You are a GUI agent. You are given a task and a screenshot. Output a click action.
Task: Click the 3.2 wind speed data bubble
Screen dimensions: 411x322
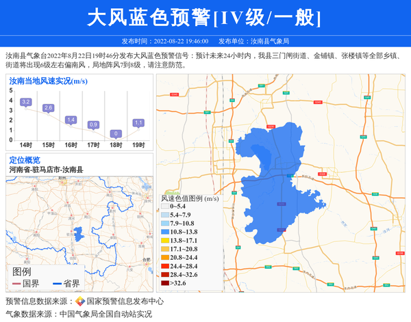click(26, 102)
